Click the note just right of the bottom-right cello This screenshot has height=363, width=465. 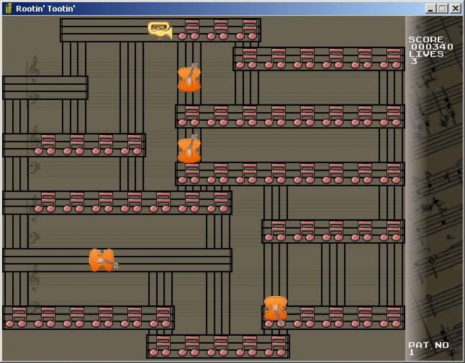[x=303, y=317]
